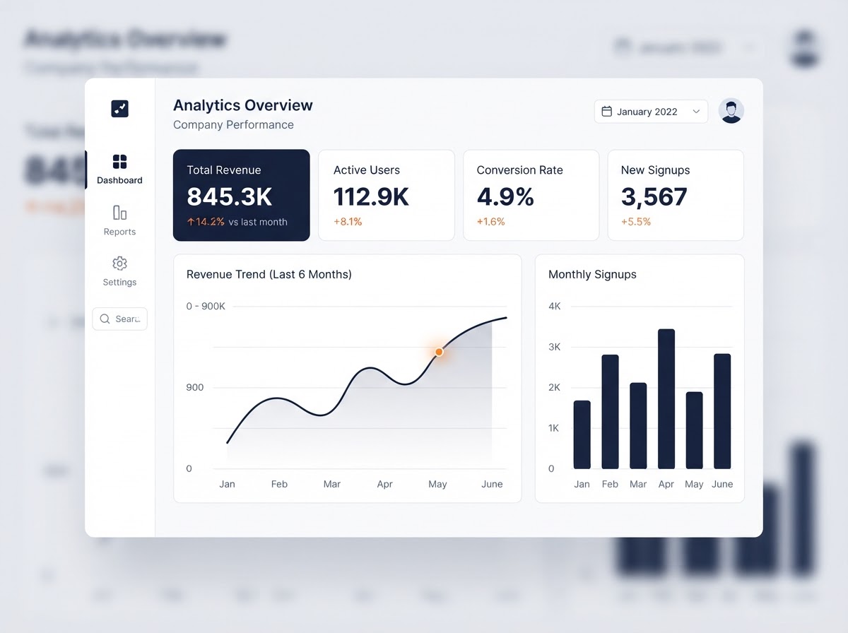
Task: Open the Dashboard section in the sidebar
Action: [119, 170]
